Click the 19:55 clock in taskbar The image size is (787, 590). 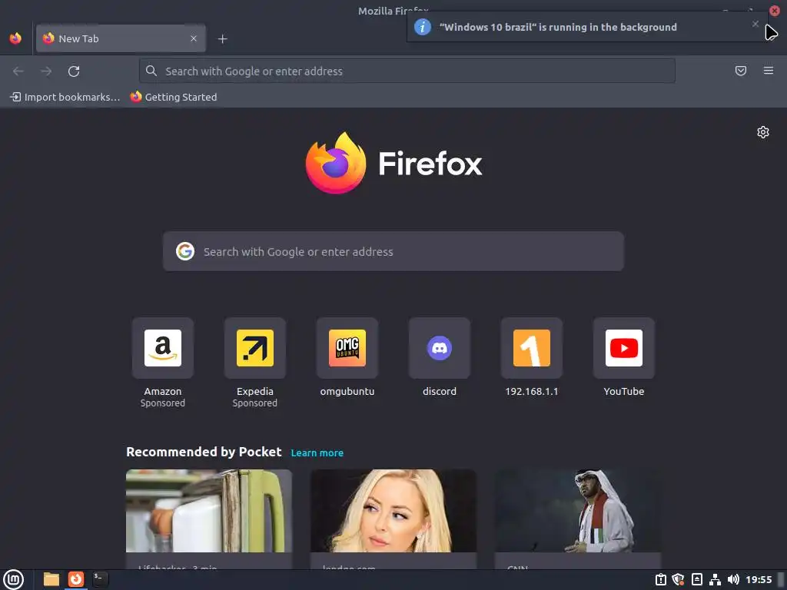coord(759,579)
